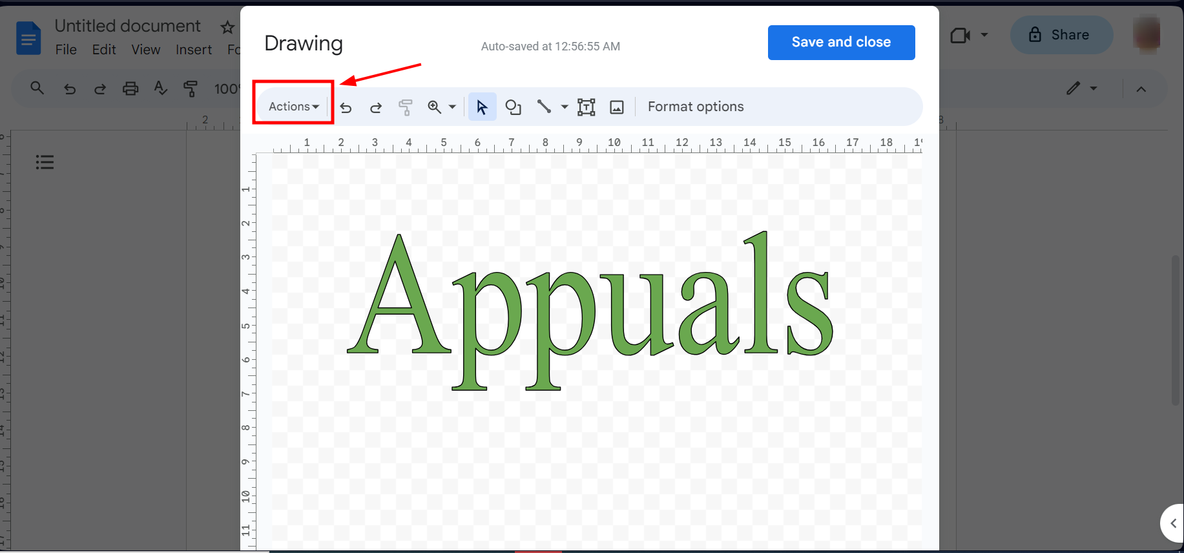The width and height of the screenshot is (1184, 553).
Task: Show the document outline icon
Action: click(45, 162)
